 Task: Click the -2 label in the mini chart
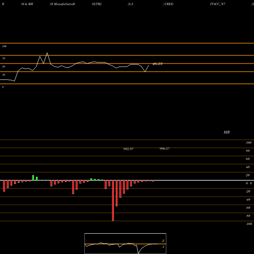(163, 241)
